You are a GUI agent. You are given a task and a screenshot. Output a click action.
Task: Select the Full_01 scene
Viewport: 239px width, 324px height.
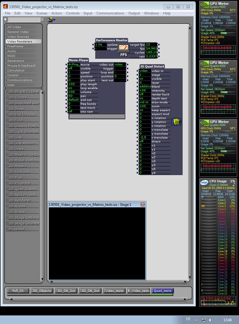[x=18, y=291]
